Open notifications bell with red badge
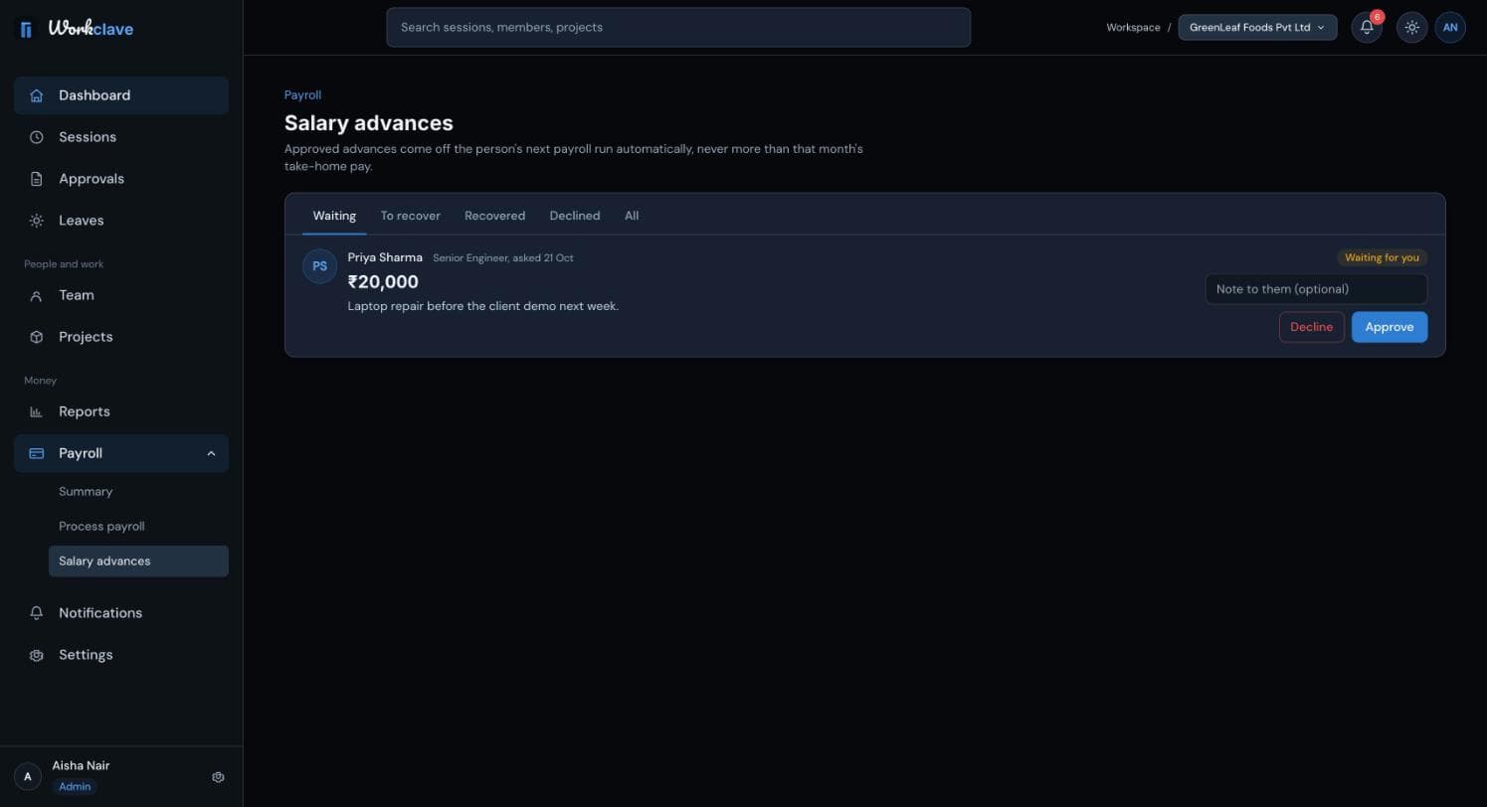Viewport: 1487px width, 807px height. click(1367, 28)
